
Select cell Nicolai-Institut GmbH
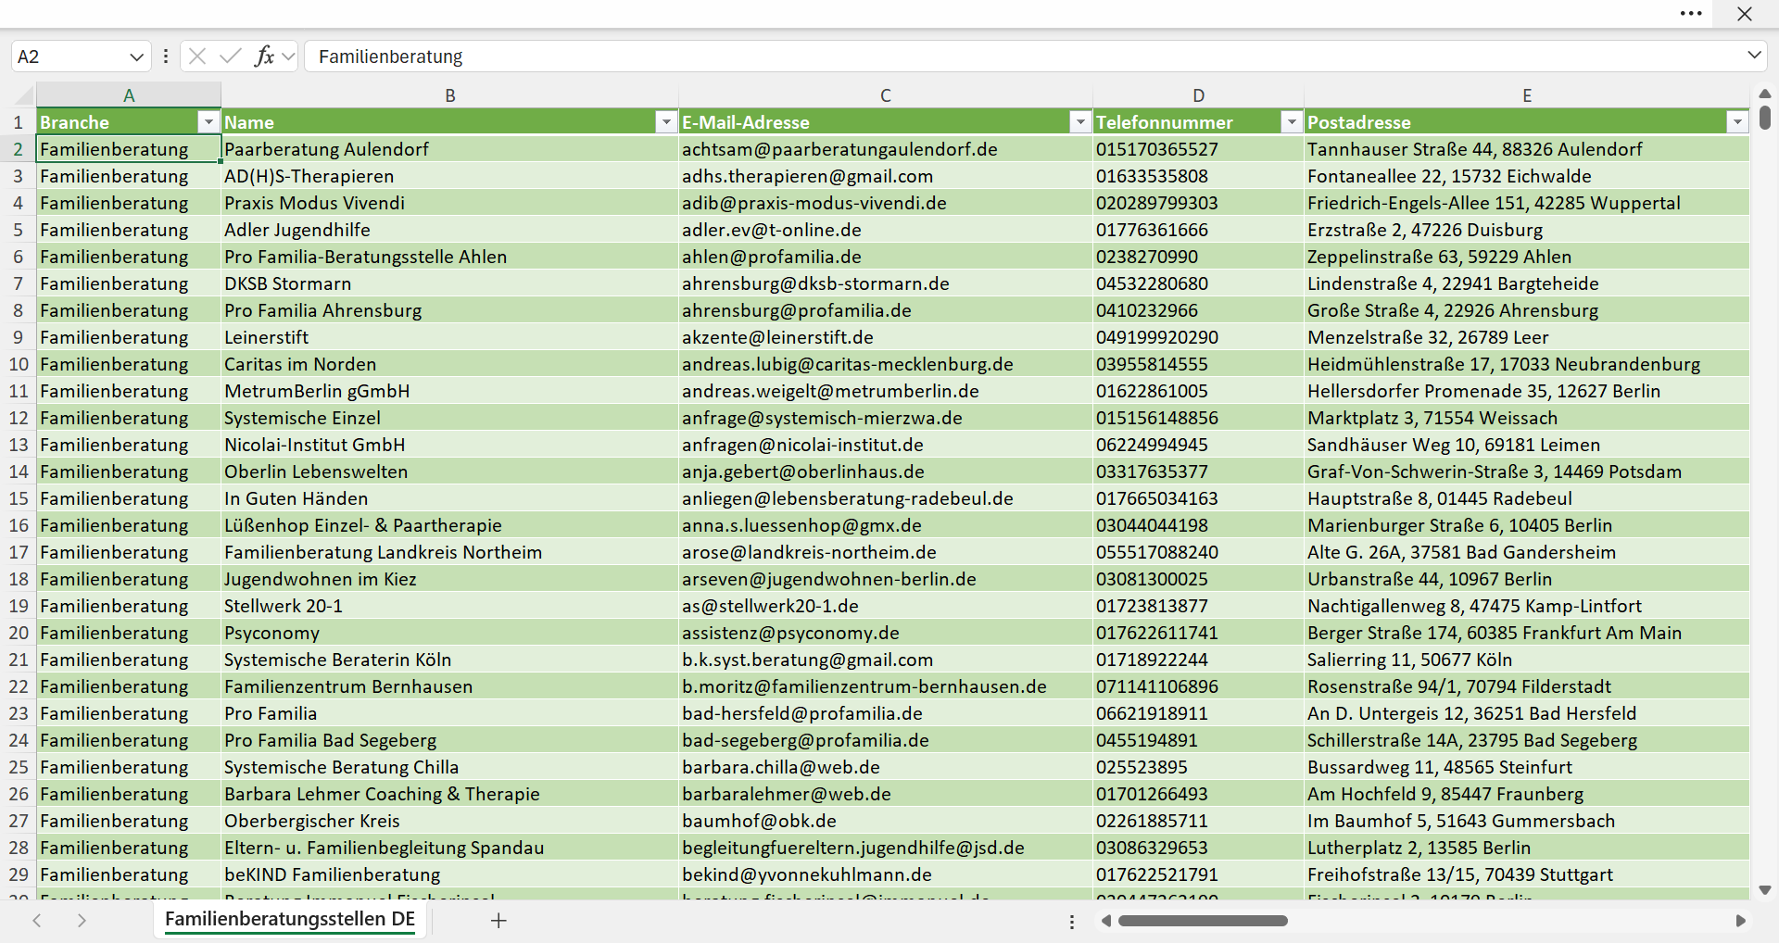pos(450,445)
